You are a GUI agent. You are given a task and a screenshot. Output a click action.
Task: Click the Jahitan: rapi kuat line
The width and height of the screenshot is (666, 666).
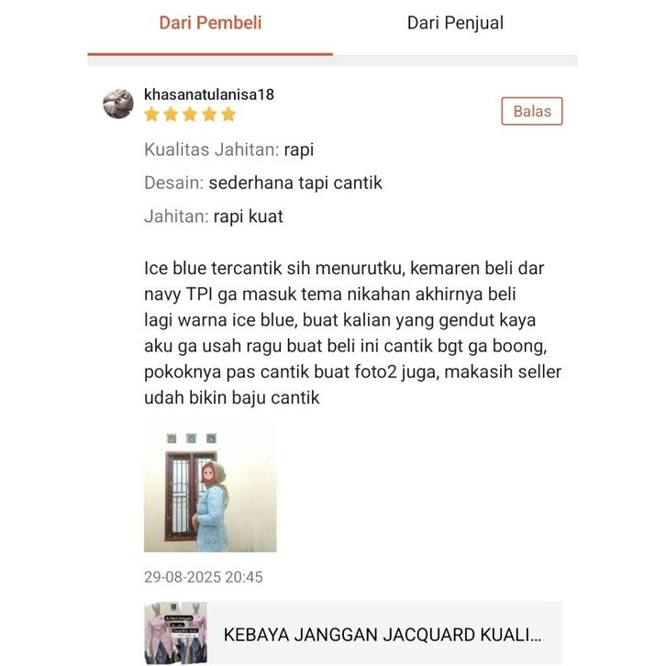point(214,216)
